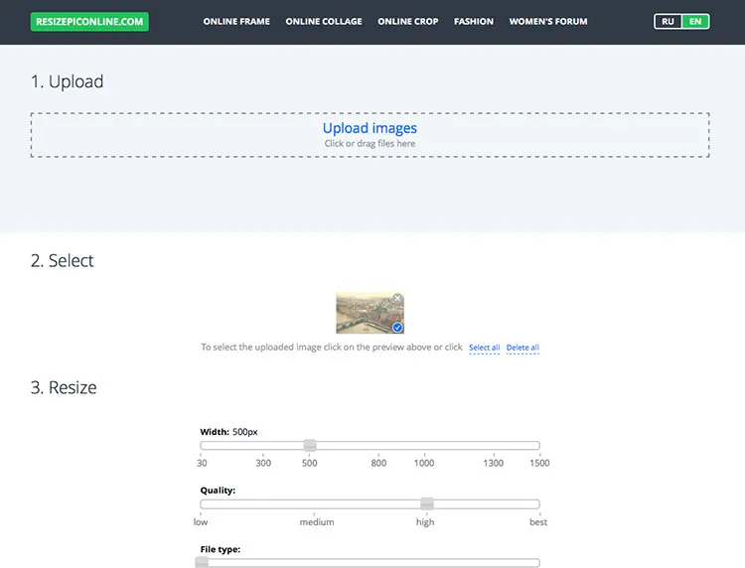Visit the Women's Forum link

548,22
